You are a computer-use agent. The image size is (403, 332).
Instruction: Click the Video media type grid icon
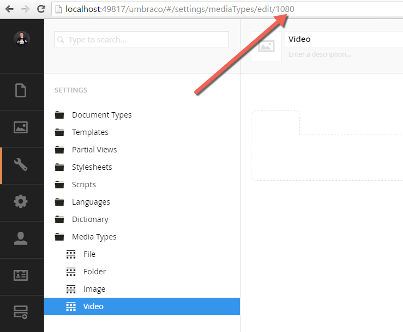(71, 306)
